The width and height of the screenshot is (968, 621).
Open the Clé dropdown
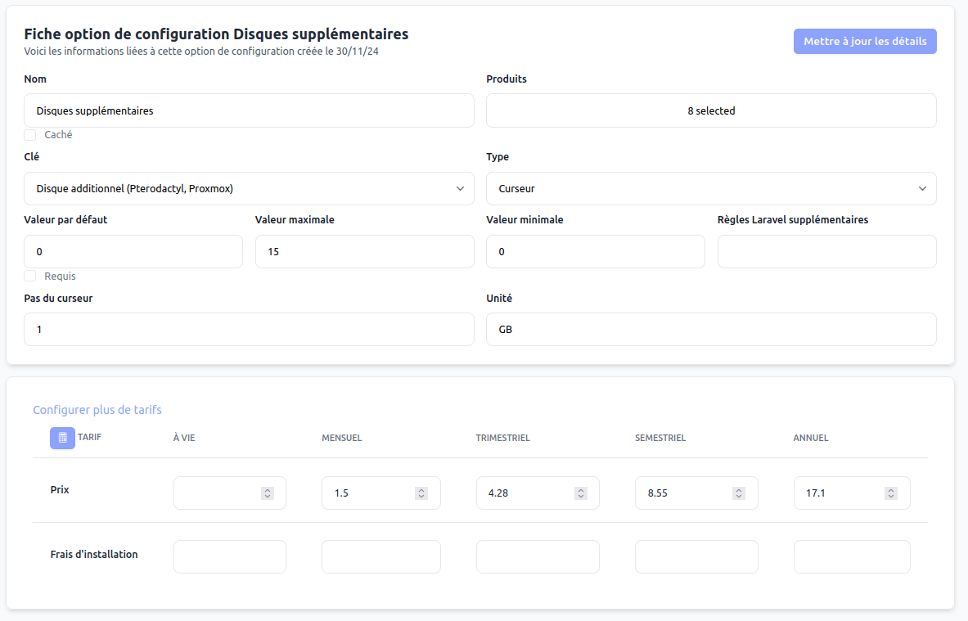tap(249, 189)
